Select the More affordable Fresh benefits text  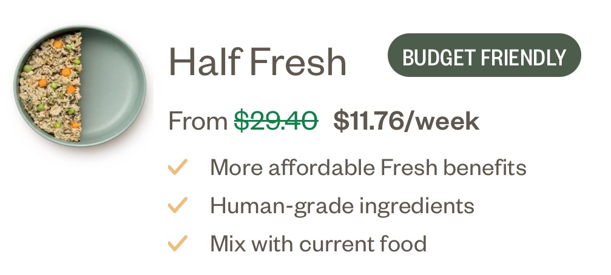(x=368, y=167)
